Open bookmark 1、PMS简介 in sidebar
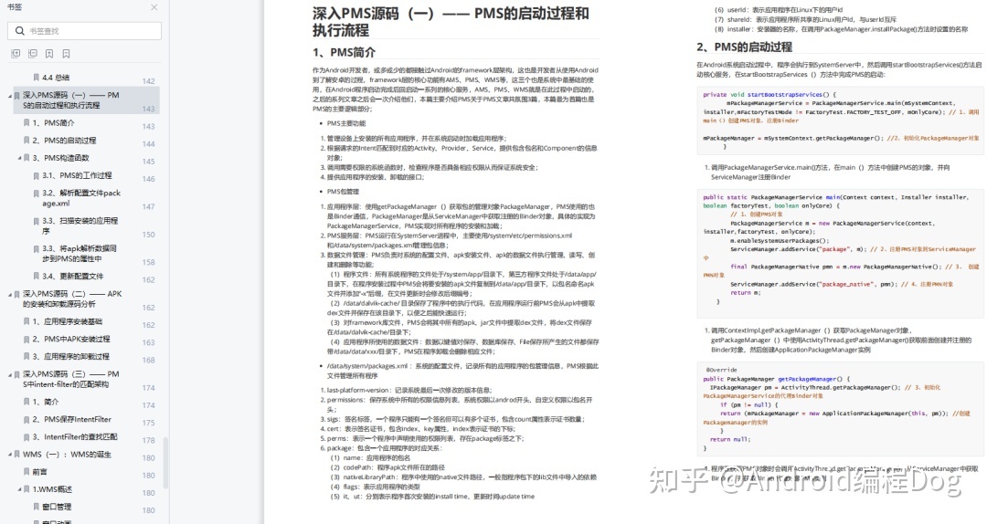This screenshot has height=524, width=987. pyautogui.click(x=54, y=123)
